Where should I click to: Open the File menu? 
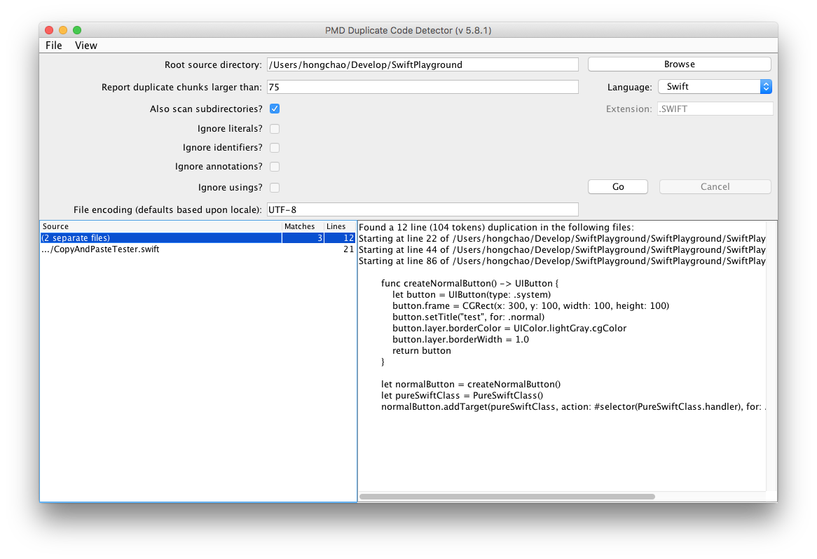point(54,46)
